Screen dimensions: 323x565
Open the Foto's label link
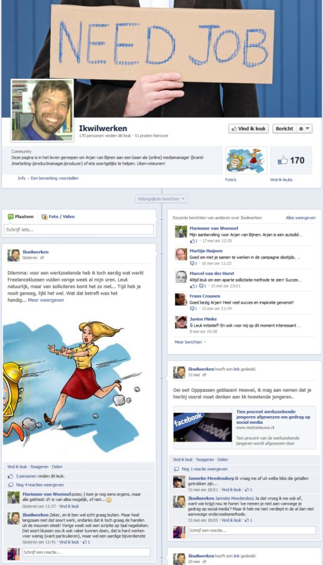coord(231,180)
